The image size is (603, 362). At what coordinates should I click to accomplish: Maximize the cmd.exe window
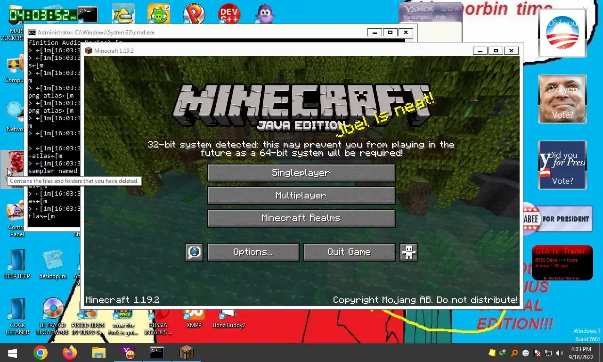390,33
